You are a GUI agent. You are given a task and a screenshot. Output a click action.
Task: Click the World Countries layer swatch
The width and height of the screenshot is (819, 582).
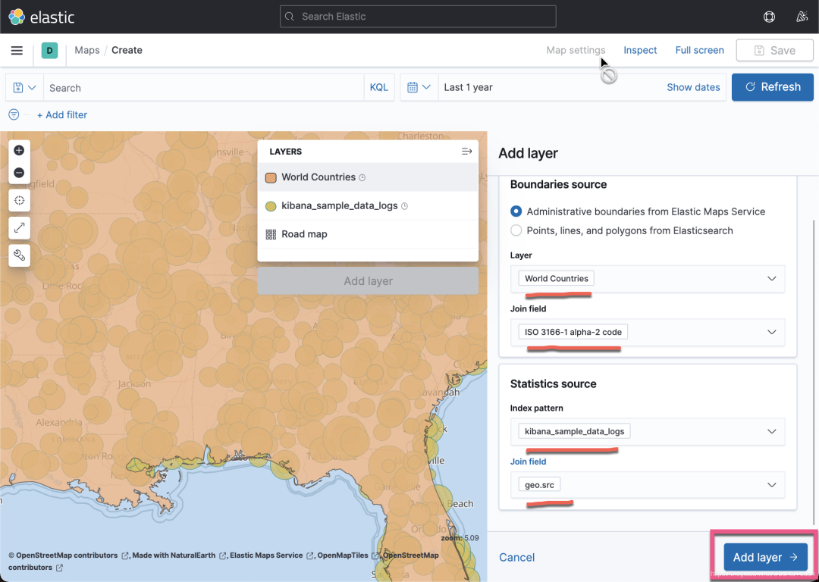271,177
